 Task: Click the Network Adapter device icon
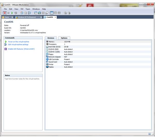point(47,57)
